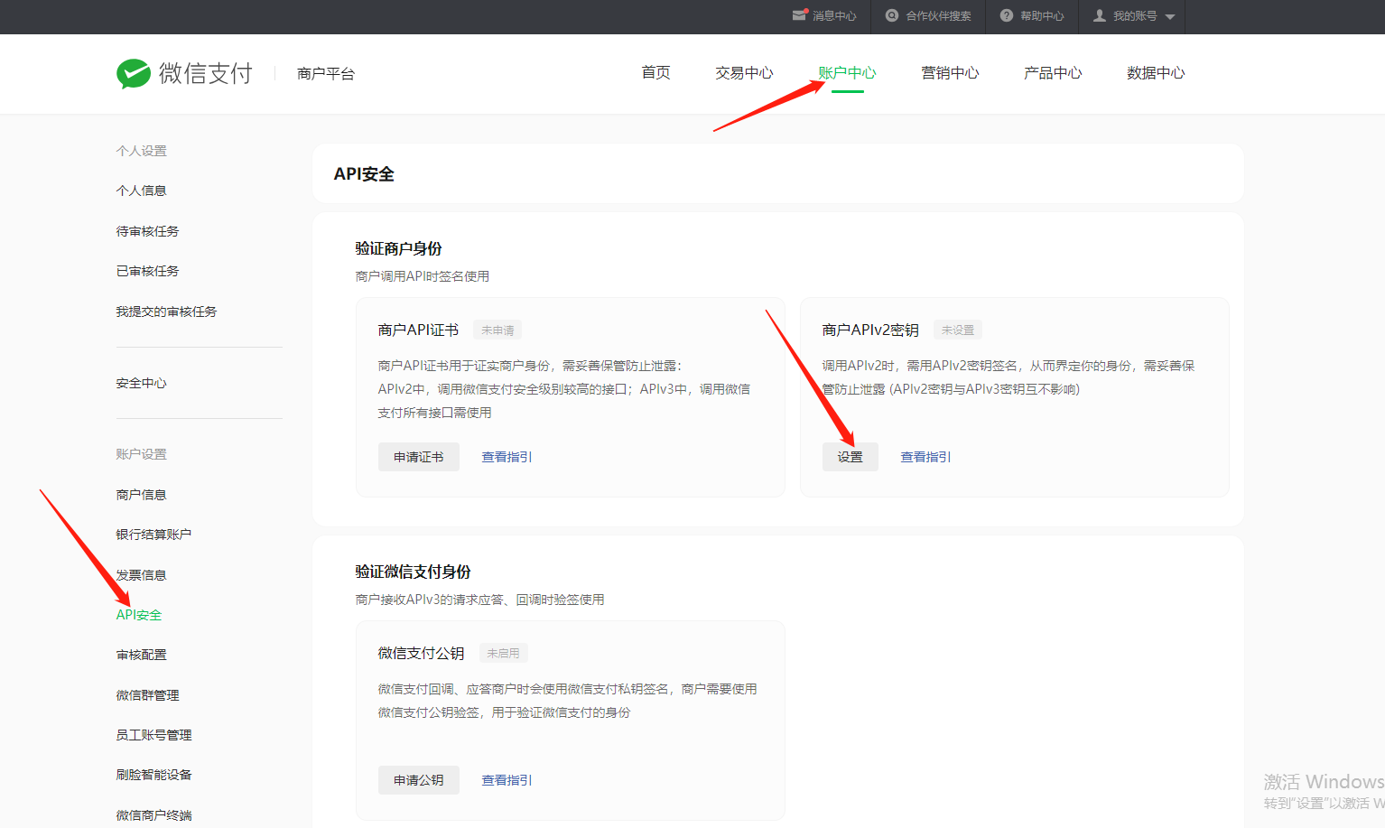This screenshot has height=828, width=1385.
Task: Click the partner search magnifier icon
Action: point(892,15)
